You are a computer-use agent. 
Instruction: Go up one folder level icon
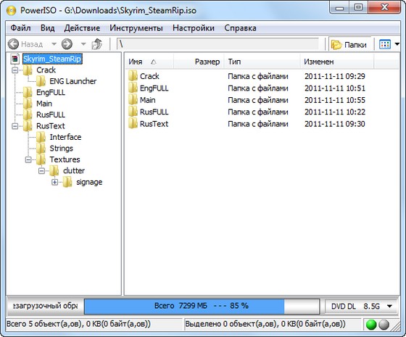(97, 44)
